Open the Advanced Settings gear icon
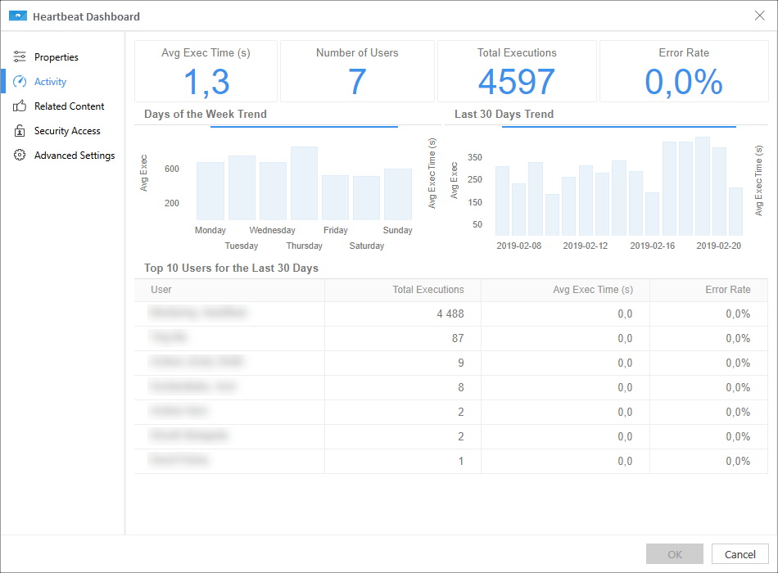 20,155
